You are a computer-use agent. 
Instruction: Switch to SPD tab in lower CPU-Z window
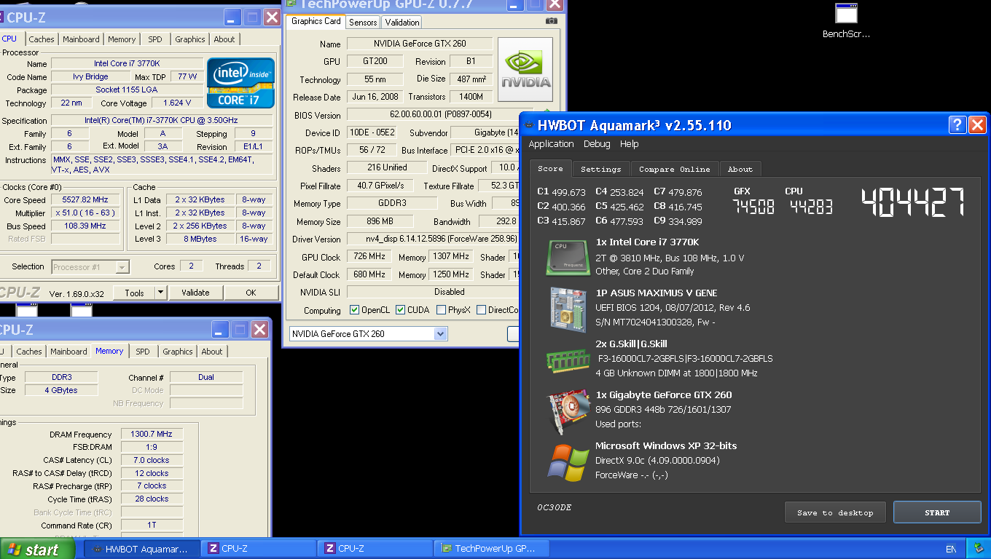pos(143,352)
